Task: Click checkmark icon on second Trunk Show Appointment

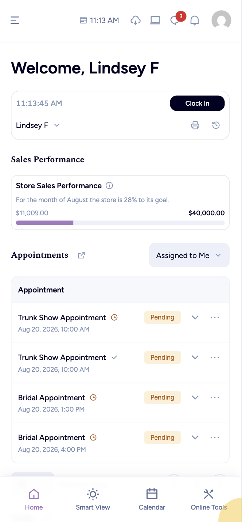Action: [114, 358]
